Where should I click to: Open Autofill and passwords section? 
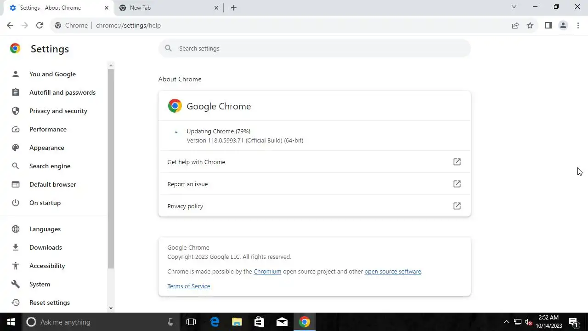(x=62, y=92)
